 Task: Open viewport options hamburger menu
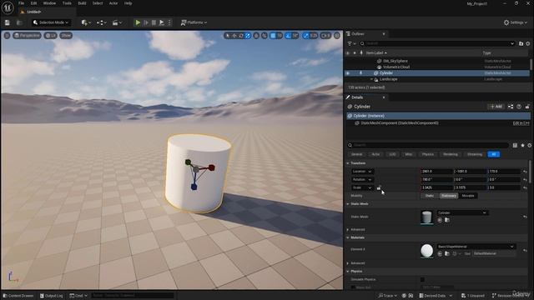click(7, 35)
